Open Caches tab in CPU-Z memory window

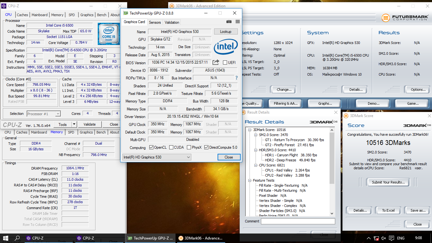pos(22,132)
